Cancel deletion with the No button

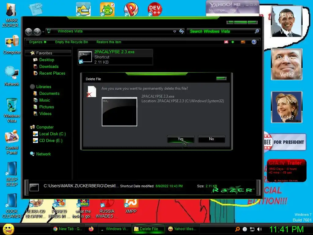212,139
